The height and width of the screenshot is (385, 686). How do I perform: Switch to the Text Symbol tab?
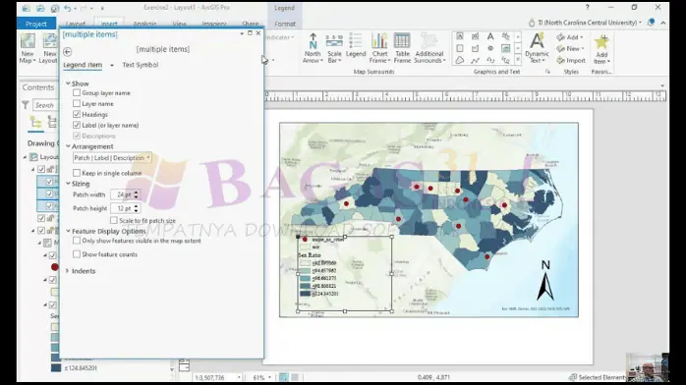coord(140,65)
